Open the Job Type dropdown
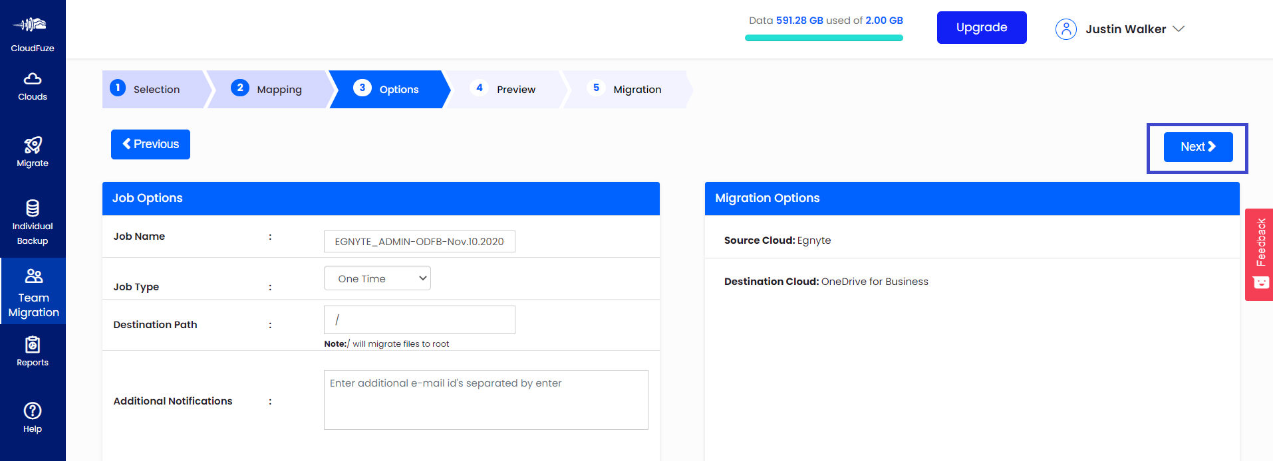The width and height of the screenshot is (1273, 461). (x=377, y=278)
